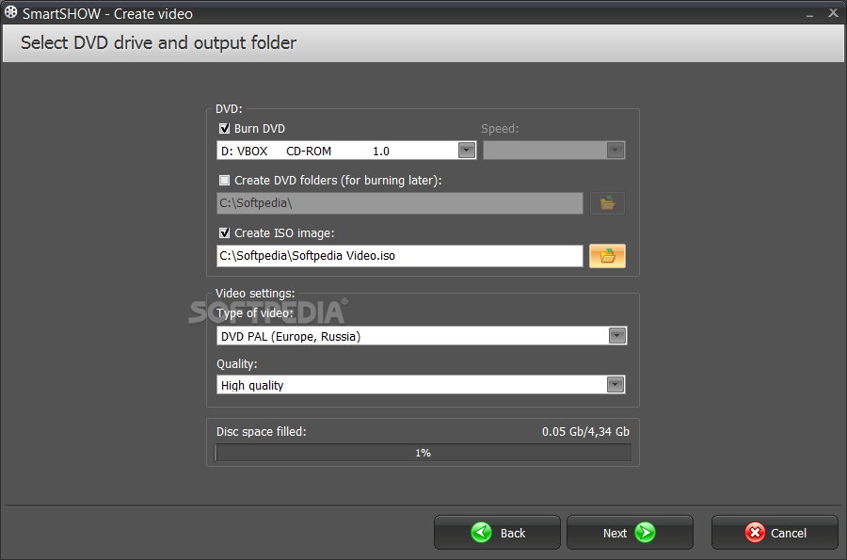Image resolution: width=847 pixels, height=560 pixels.
Task: Edit the ISO image path field
Action: 400,256
